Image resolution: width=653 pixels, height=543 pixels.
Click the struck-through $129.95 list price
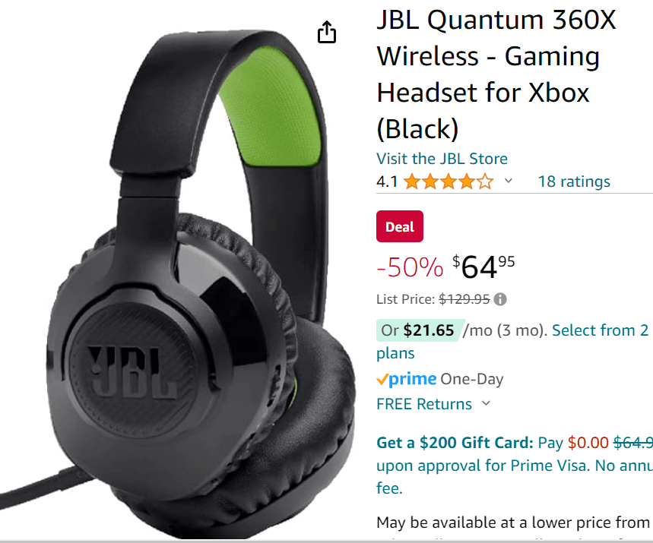[x=464, y=299]
